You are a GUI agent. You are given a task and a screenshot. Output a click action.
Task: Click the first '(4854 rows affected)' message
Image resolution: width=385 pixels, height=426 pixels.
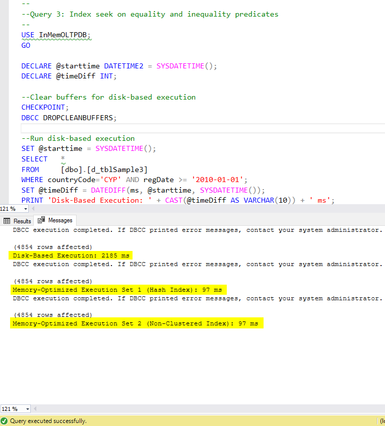pyautogui.click(x=53, y=247)
